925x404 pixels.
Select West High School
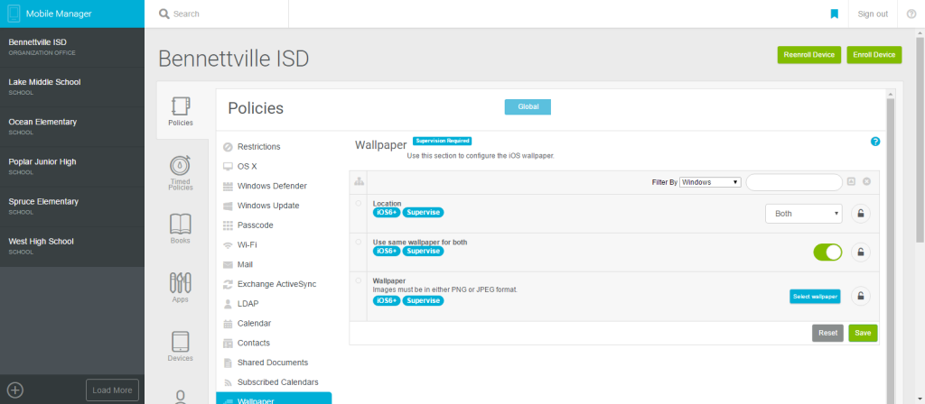click(72, 246)
